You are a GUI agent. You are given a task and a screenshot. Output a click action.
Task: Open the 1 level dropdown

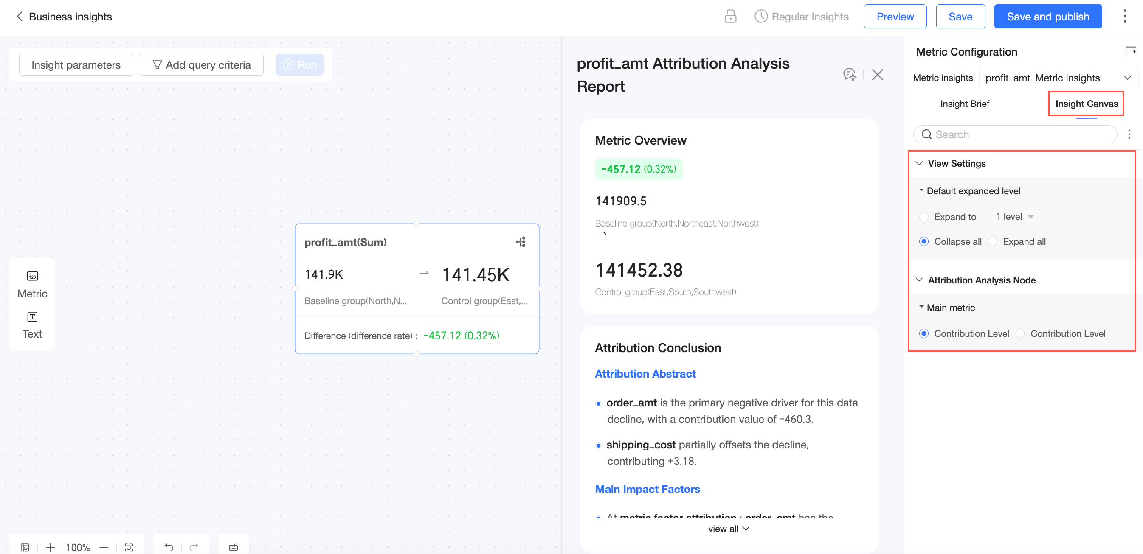(x=1016, y=217)
